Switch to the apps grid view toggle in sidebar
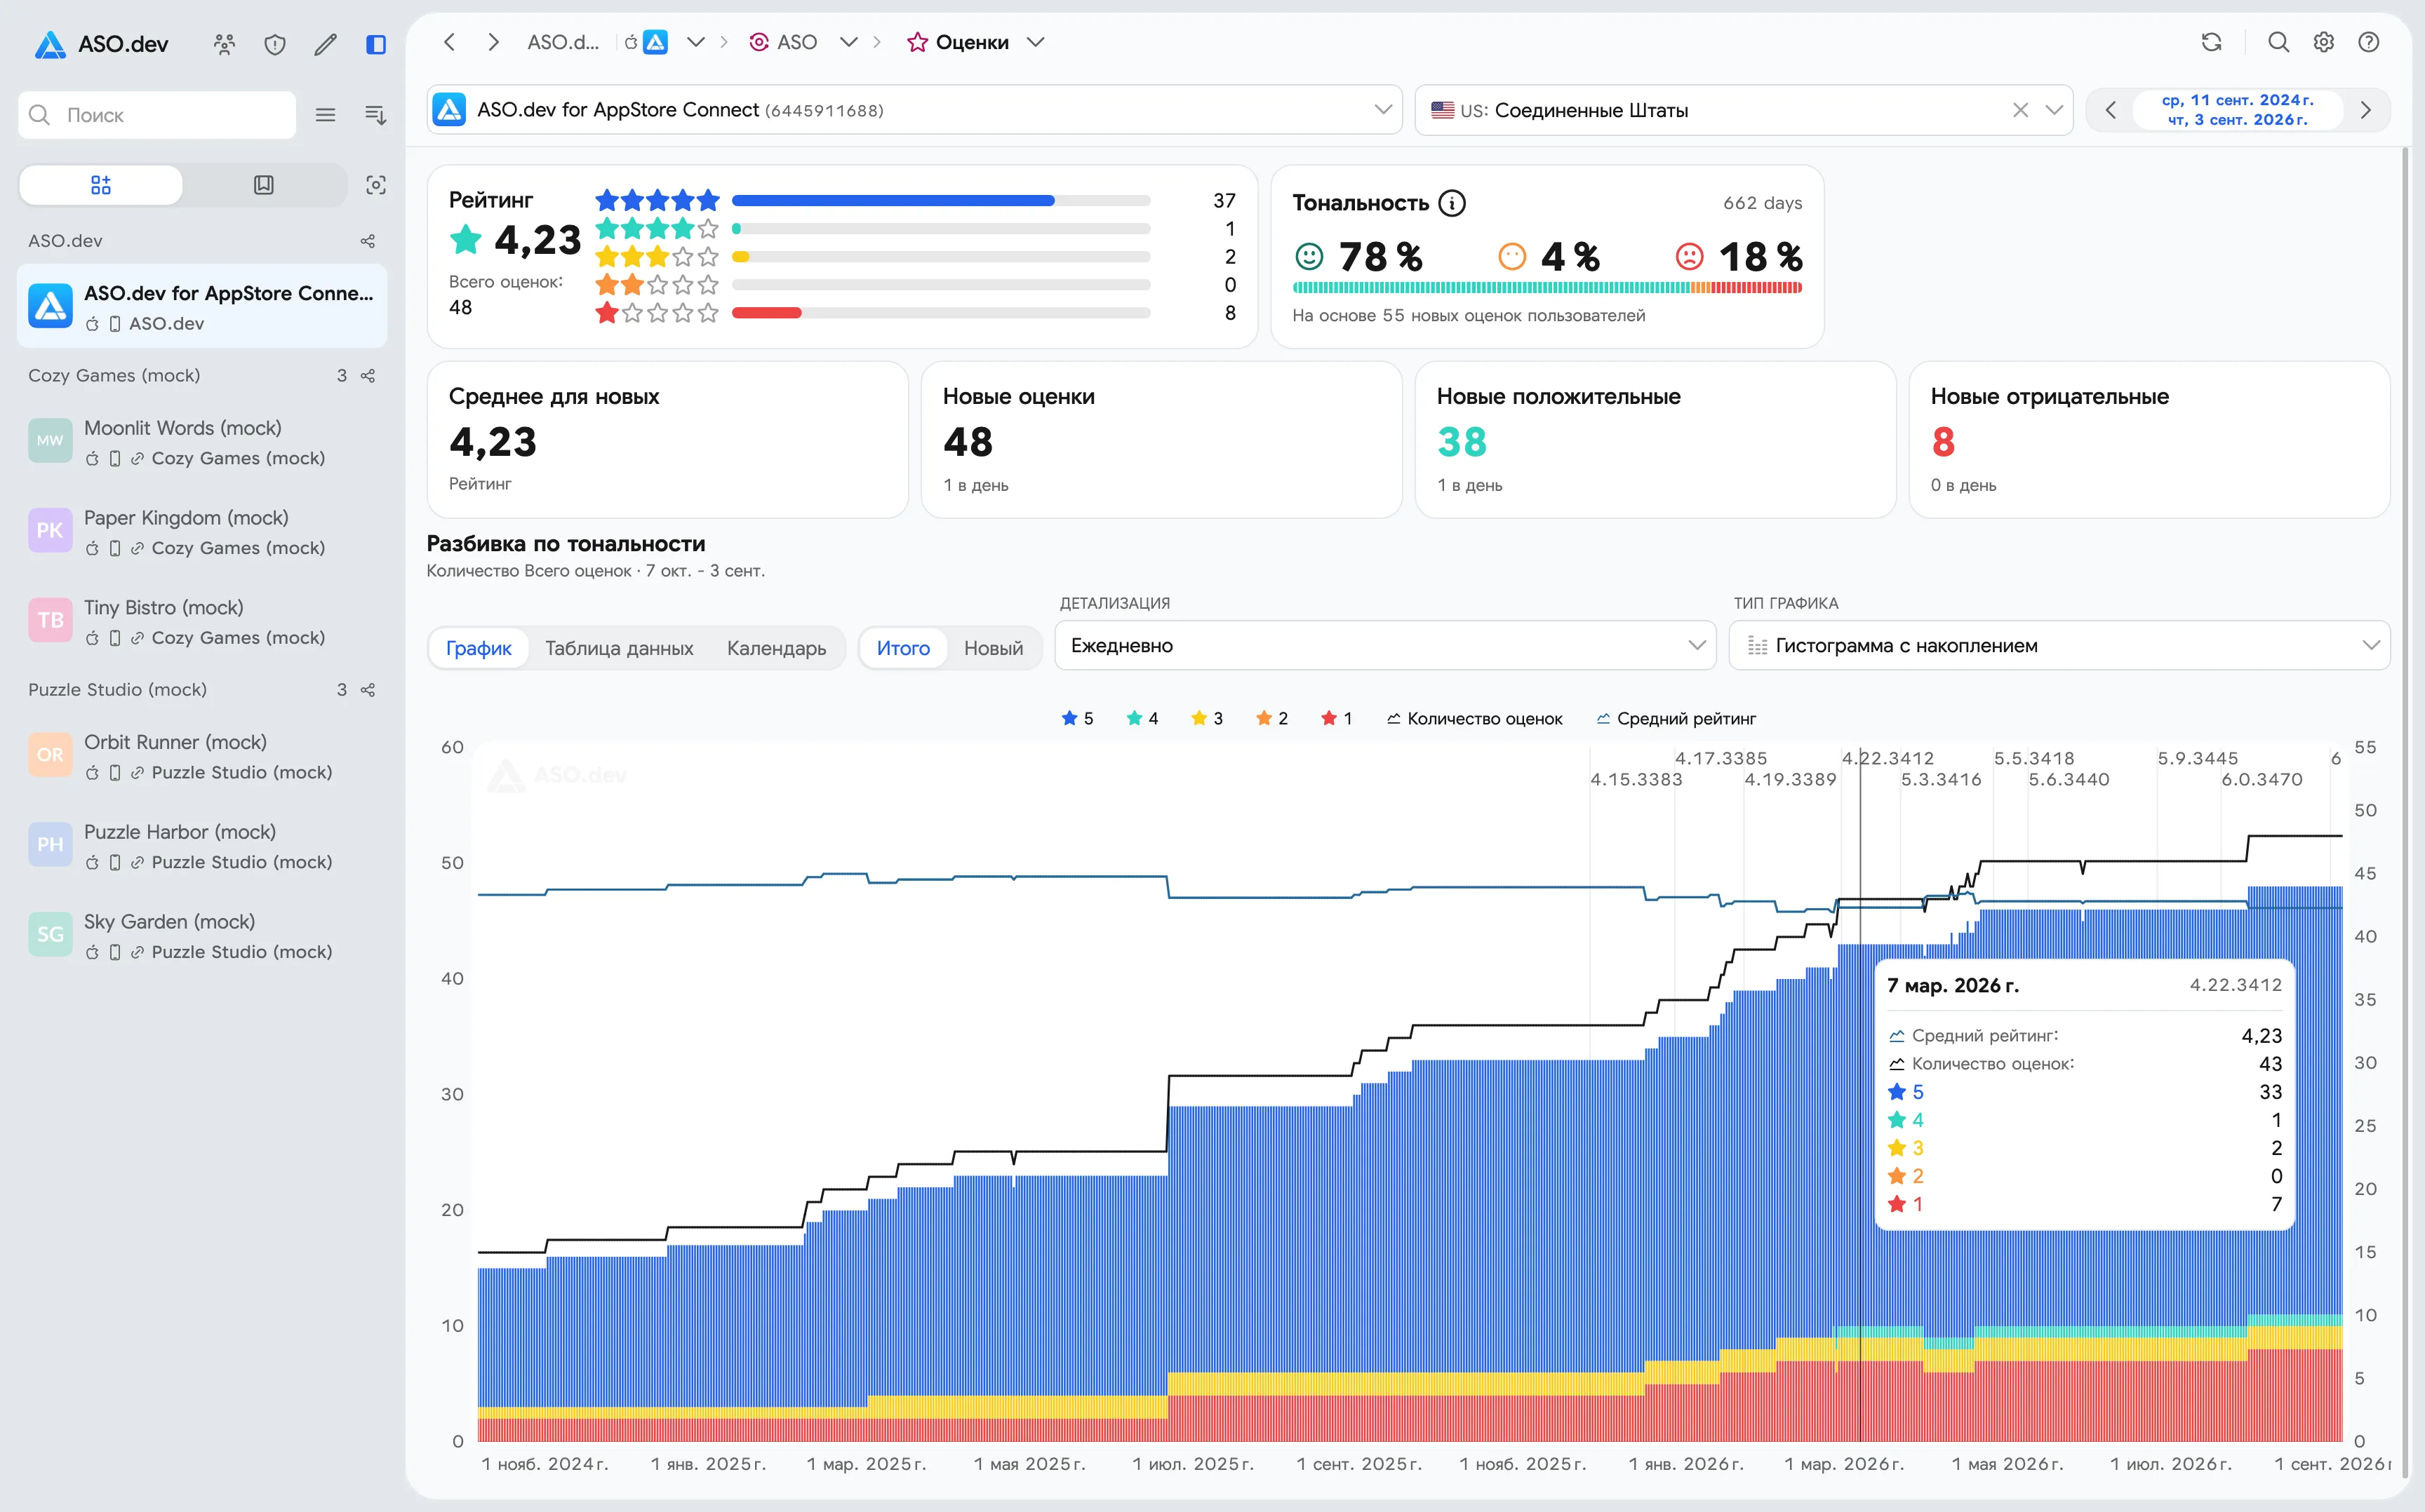The width and height of the screenshot is (2425, 1512). pos(101,185)
